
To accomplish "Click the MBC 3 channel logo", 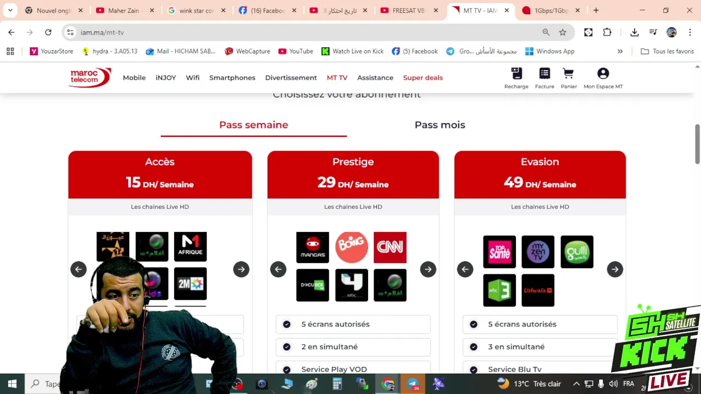I will (499, 290).
